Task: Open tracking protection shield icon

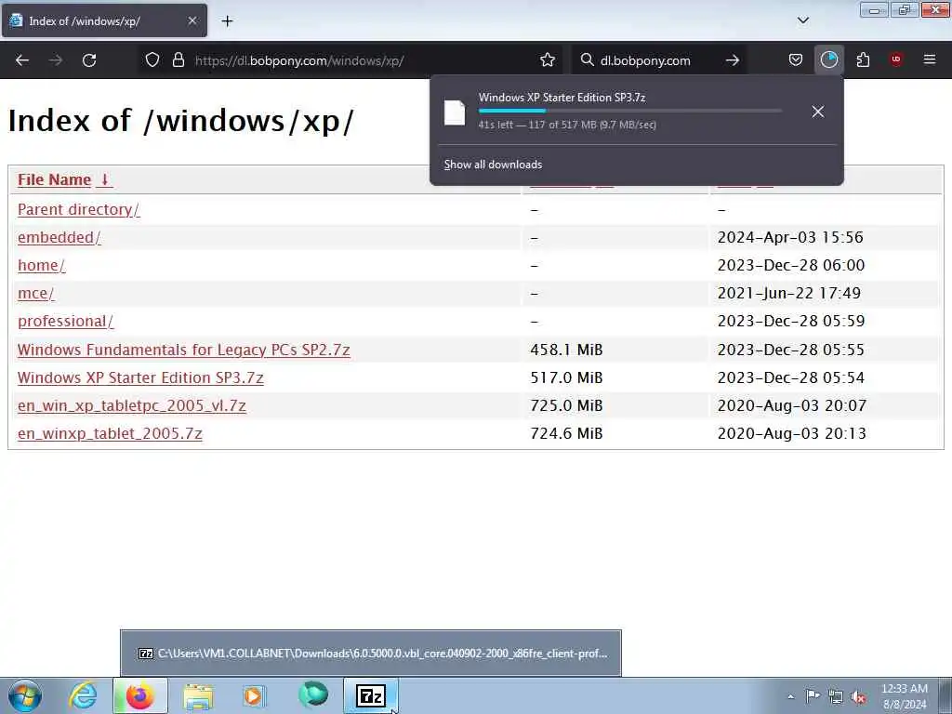Action: [152, 60]
